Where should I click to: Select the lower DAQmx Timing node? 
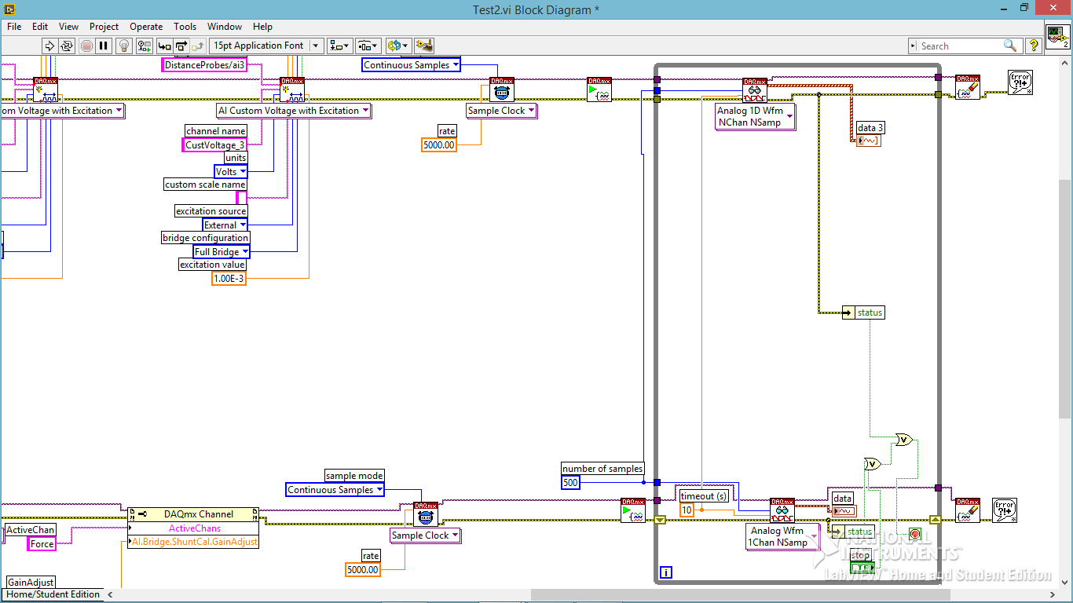pyautogui.click(x=425, y=514)
